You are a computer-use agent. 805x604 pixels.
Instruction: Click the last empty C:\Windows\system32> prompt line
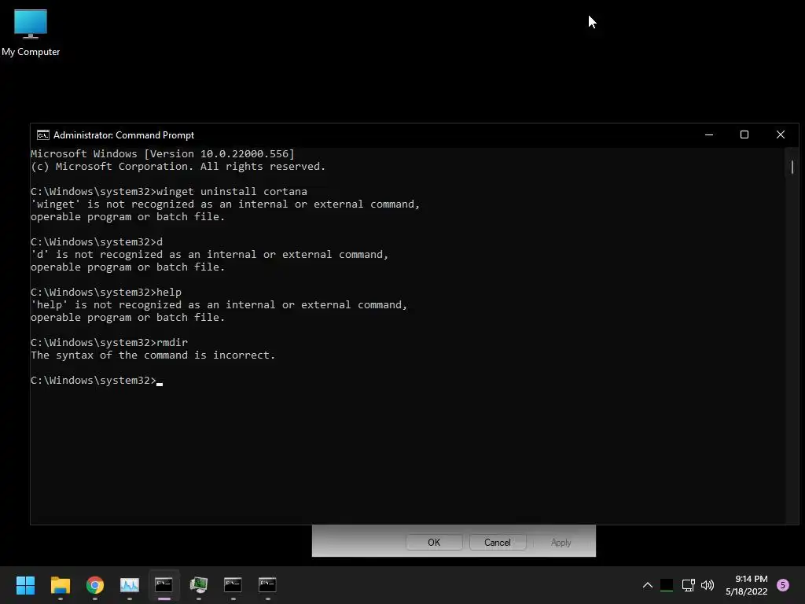[97, 381]
